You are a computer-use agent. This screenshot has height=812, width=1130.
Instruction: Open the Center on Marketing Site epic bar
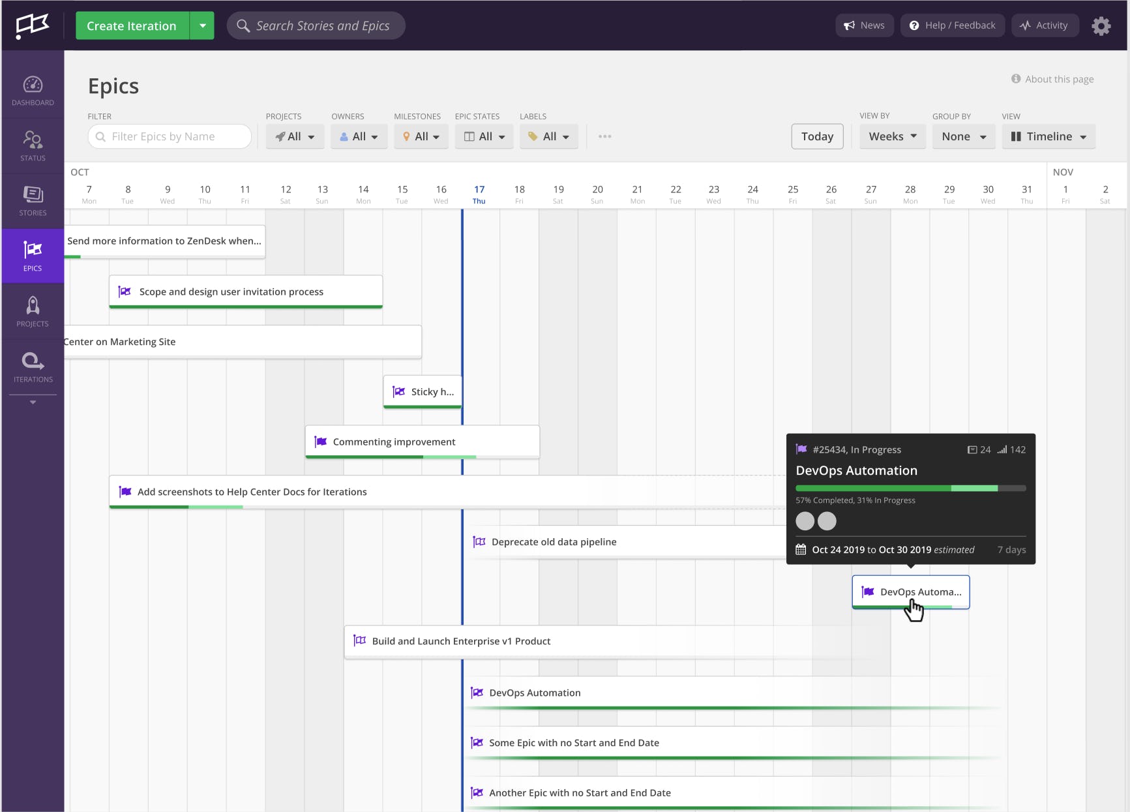tap(243, 342)
